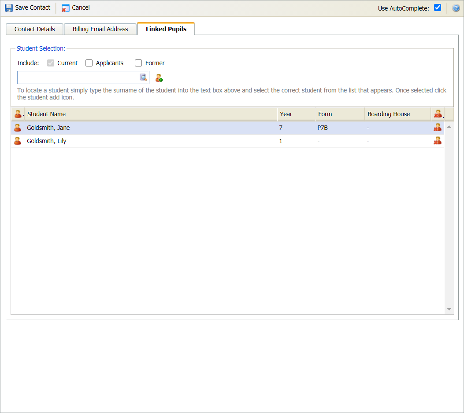Click the Boarding House column header

(x=397, y=114)
